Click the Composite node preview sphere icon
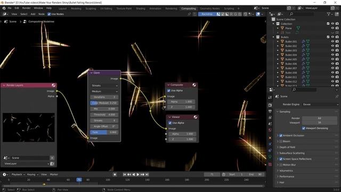This screenshot has width=341, height=192. click(x=194, y=85)
